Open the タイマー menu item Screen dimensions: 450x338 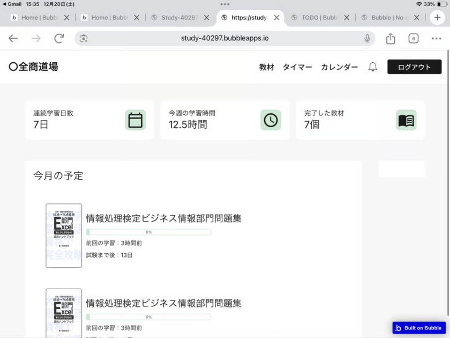[x=297, y=67]
